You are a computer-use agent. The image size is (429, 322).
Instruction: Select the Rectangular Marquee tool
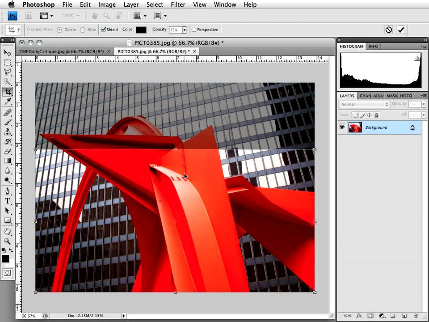[x=8, y=63]
